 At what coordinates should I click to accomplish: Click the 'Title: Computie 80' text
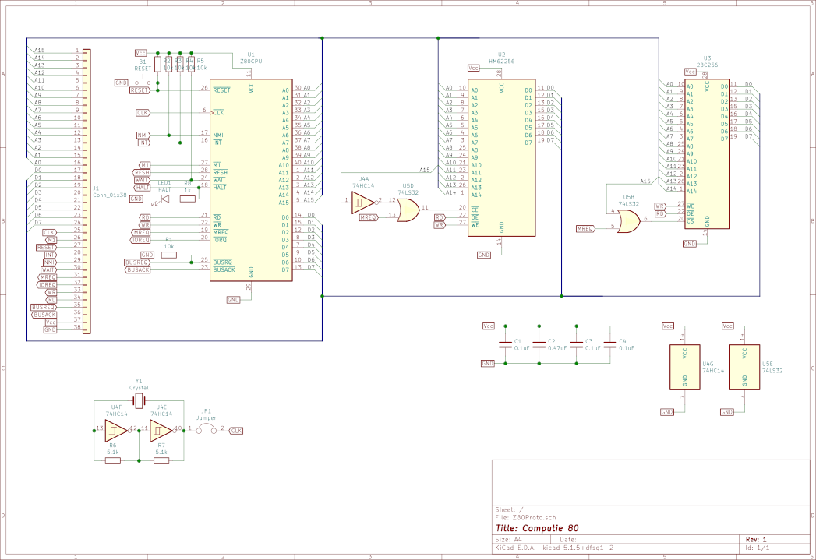point(536,528)
